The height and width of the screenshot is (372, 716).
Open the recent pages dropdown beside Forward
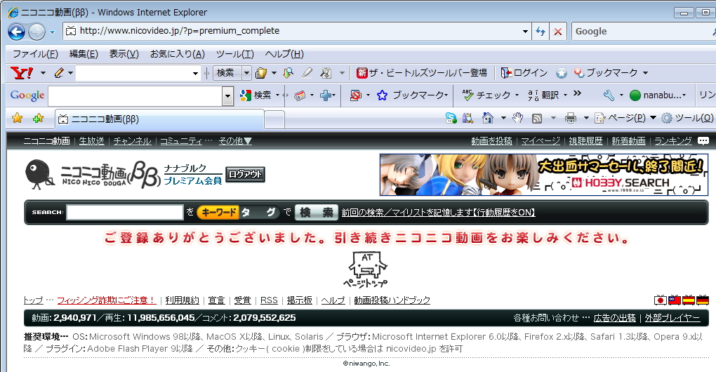pos(52,32)
